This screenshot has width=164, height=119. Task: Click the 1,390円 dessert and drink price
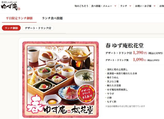coord(140,53)
